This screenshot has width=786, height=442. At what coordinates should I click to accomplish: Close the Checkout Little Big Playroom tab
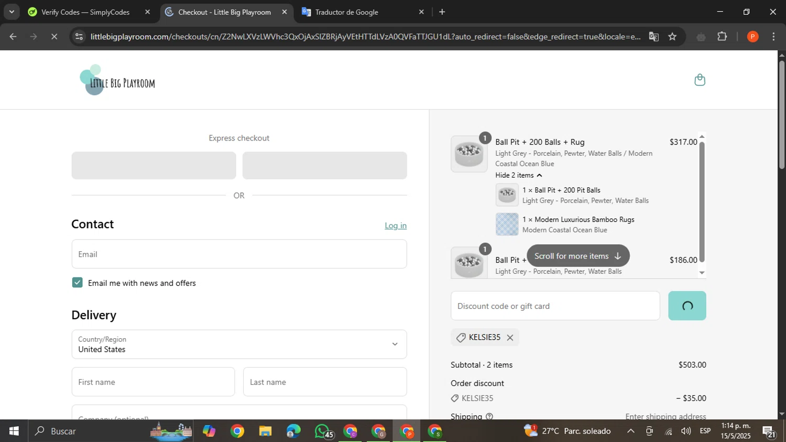(285, 12)
